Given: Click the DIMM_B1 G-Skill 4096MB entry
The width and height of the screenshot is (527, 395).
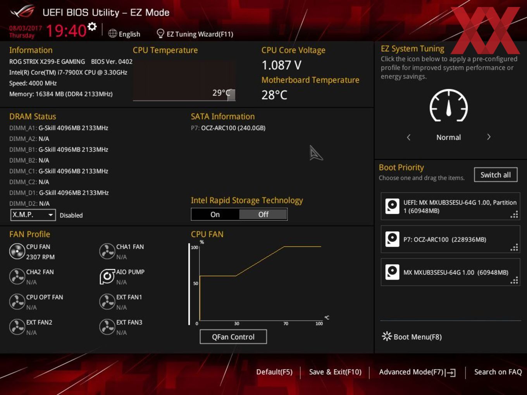Looking at the screenshot, I should coord(59,149).
